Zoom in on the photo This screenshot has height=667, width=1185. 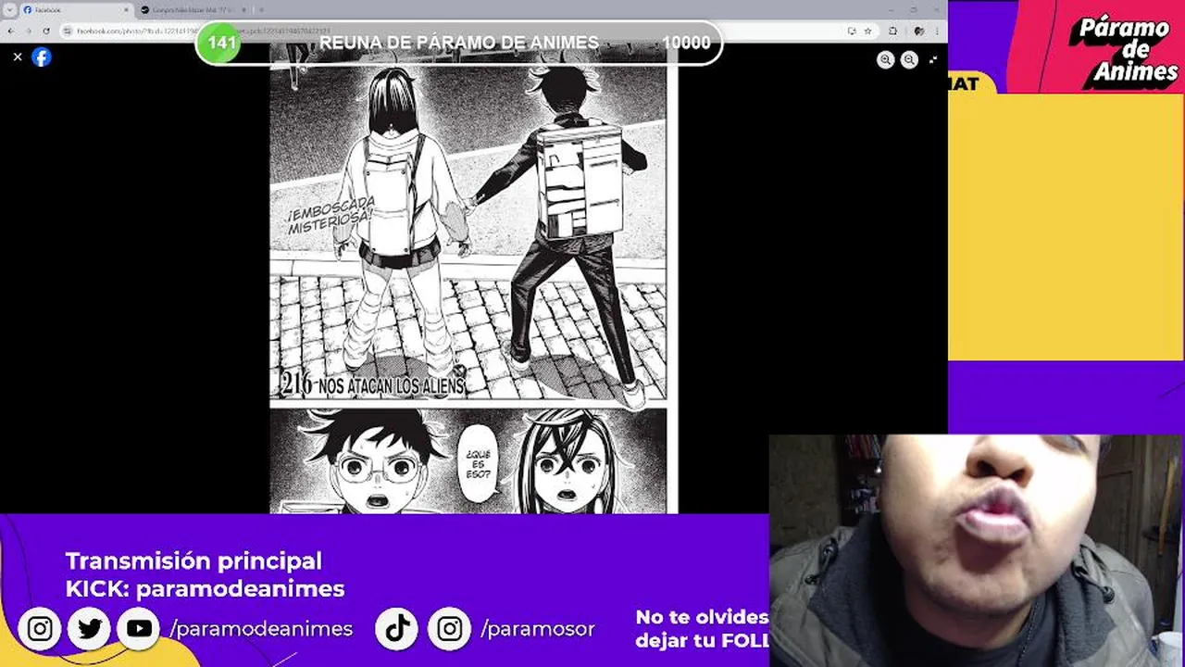click(886, 59)
